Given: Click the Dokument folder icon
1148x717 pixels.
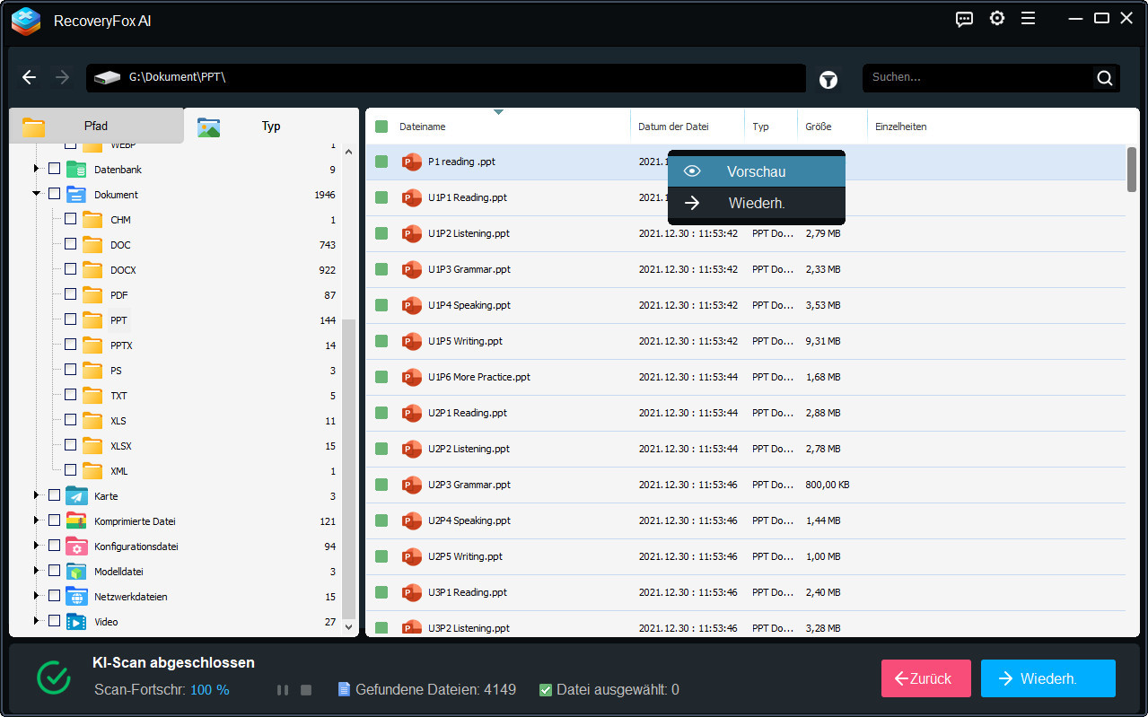Looking at the screenshot, I should (76, 195).
